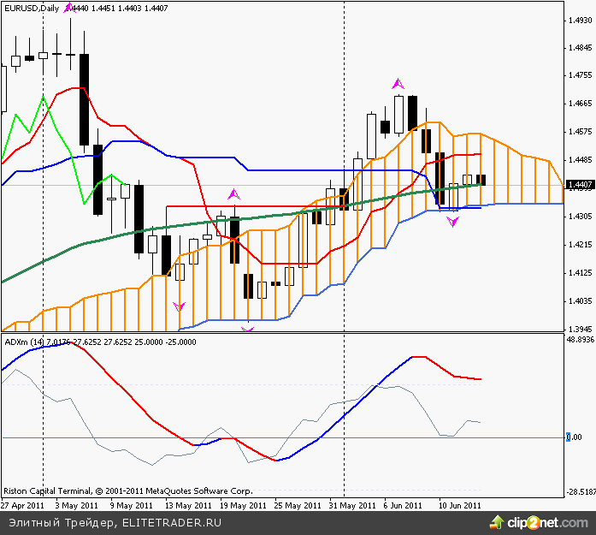Click the pink down fractal near 13 May
This screenshot has height=535, width=596.
(179, 306)
